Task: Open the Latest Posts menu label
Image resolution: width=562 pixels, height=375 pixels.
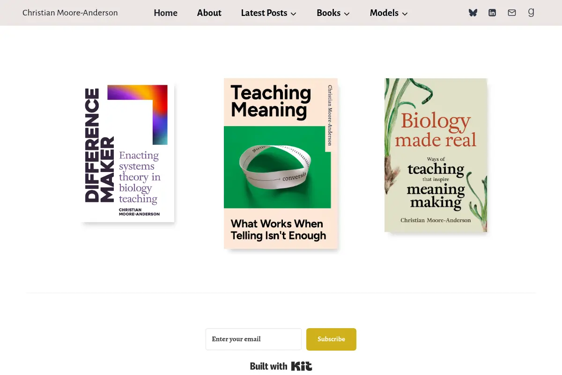Action: [264, 13]
